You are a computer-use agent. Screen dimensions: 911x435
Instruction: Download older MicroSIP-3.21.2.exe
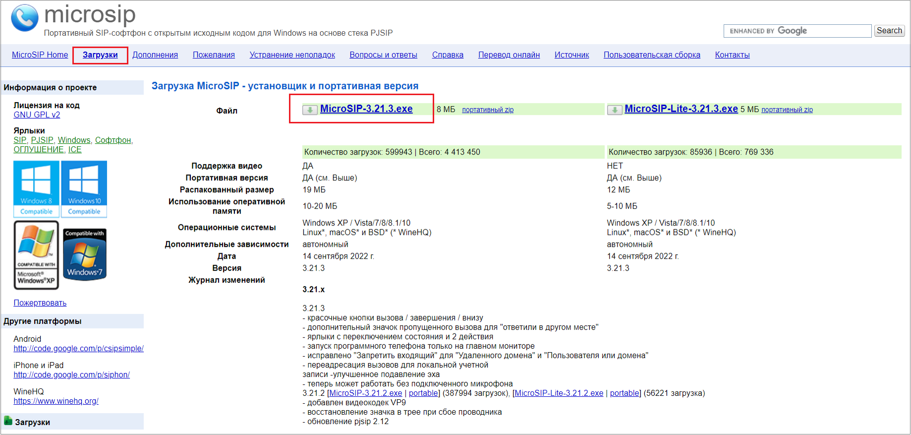pyautogui.click(x=366, y=393)
